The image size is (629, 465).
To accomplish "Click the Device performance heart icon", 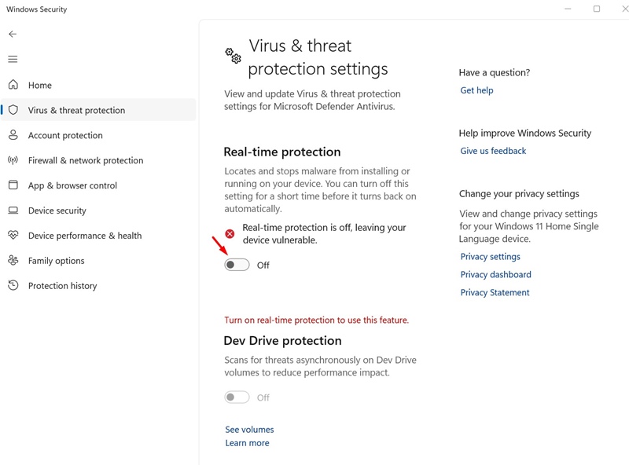I will point(13,236).
